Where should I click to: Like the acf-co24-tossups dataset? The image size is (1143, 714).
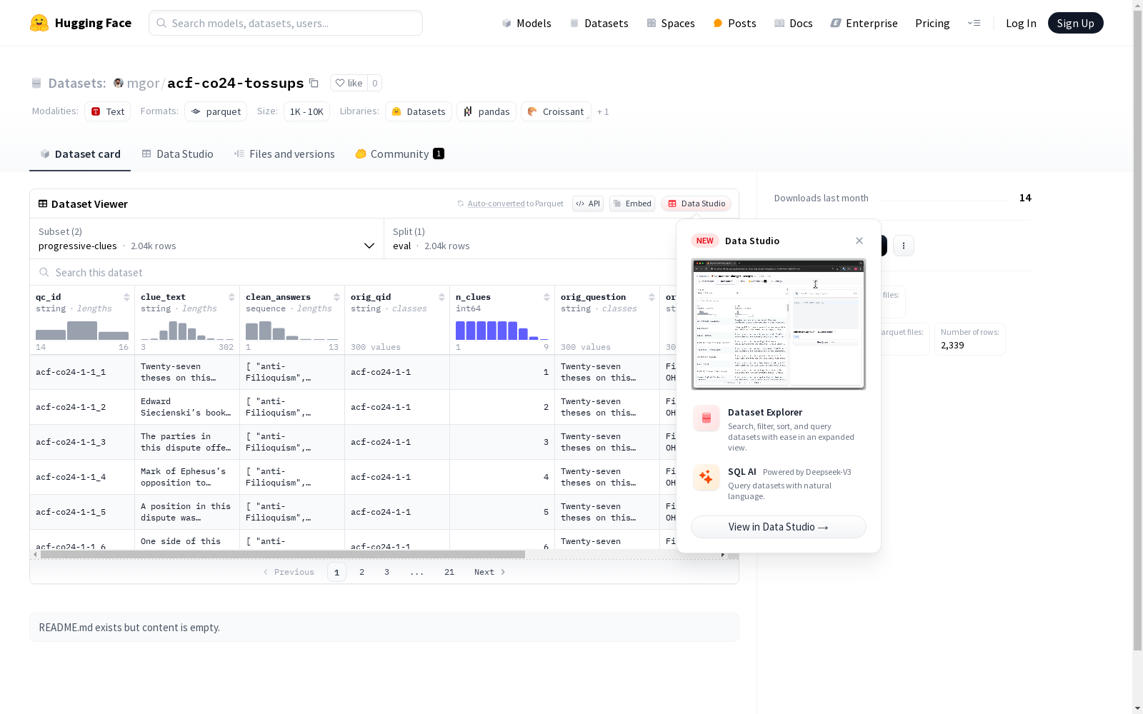pyautogui.click(x=349, y=83)
